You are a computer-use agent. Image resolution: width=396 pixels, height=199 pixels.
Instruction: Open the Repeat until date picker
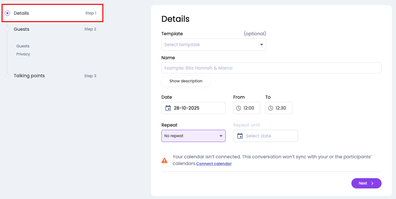point(269,136)
